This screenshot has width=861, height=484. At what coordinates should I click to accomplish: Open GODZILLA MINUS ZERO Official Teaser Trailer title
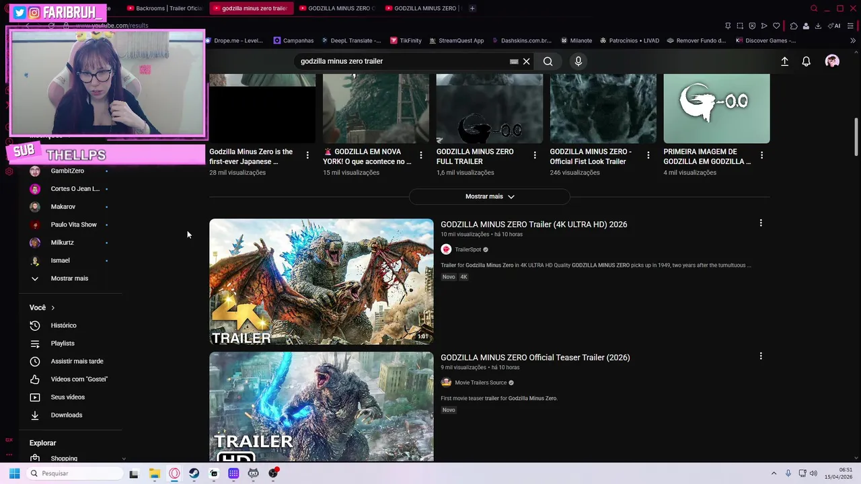click(x=535, y=358)
